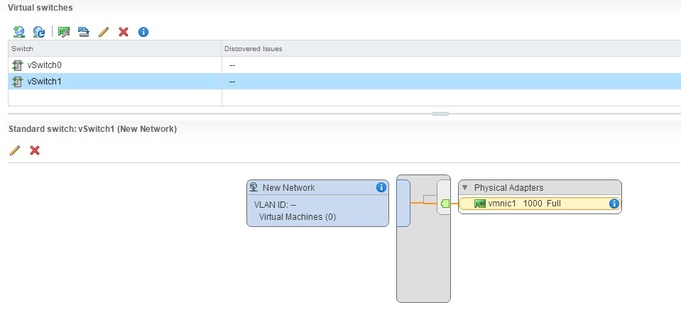Click the vmnic1 network card icon

point(479,203)
